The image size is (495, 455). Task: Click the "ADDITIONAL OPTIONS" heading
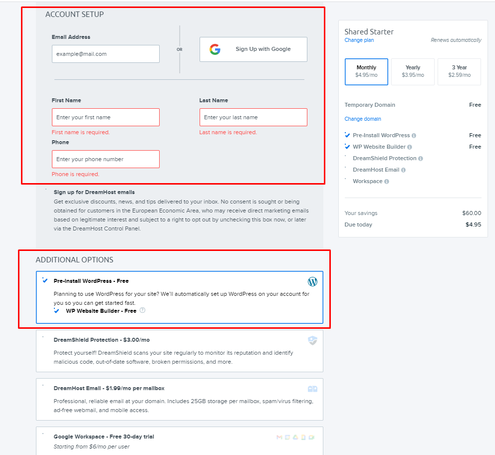pyautogui.click(x=74, y=260)
